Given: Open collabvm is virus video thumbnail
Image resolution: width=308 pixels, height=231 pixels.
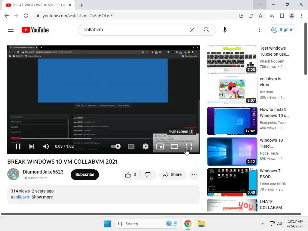Looking at the screenshot, I should point(232,90).
